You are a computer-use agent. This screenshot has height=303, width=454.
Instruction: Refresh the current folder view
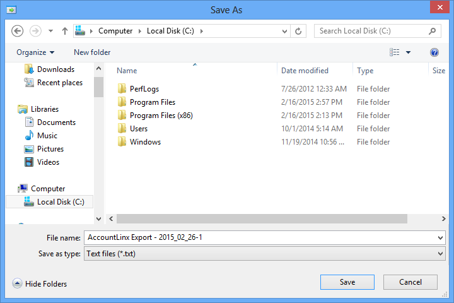(298, 31)
